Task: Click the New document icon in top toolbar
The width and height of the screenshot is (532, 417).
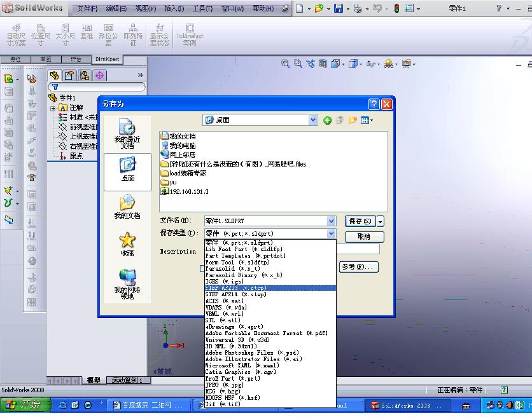Action: tap(299, 8)
